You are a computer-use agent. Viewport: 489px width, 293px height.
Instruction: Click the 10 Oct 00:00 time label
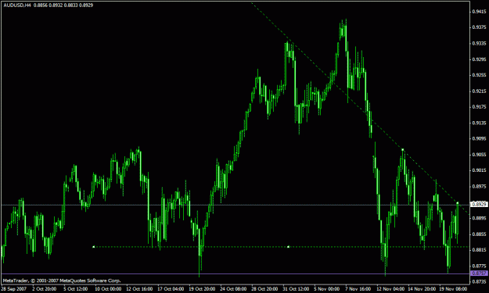pyautogui.click(x=108, y=289)
